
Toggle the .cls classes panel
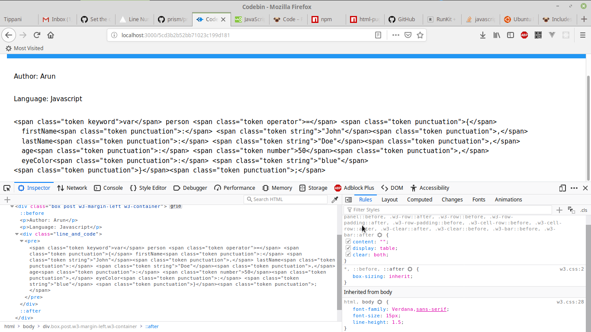point(584,210)
